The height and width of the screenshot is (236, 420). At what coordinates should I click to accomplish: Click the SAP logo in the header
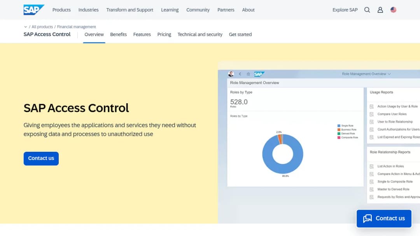coord(34,10)
